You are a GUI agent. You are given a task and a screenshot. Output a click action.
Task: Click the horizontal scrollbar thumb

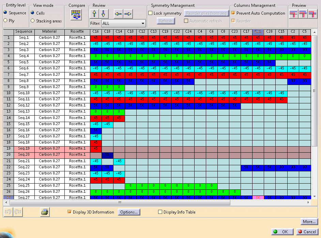[x=119, y=202]
